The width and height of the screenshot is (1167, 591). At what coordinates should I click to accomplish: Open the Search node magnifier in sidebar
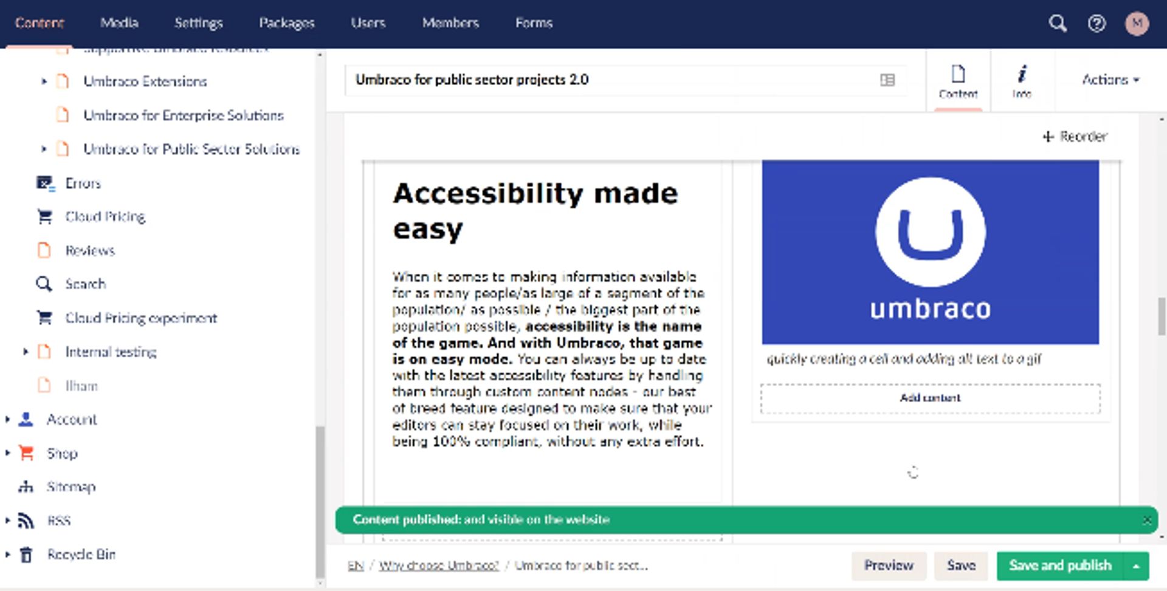tap(43, 284)
